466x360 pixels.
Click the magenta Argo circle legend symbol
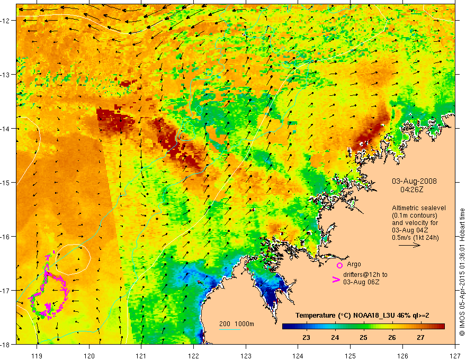click(x=339, y=265)
